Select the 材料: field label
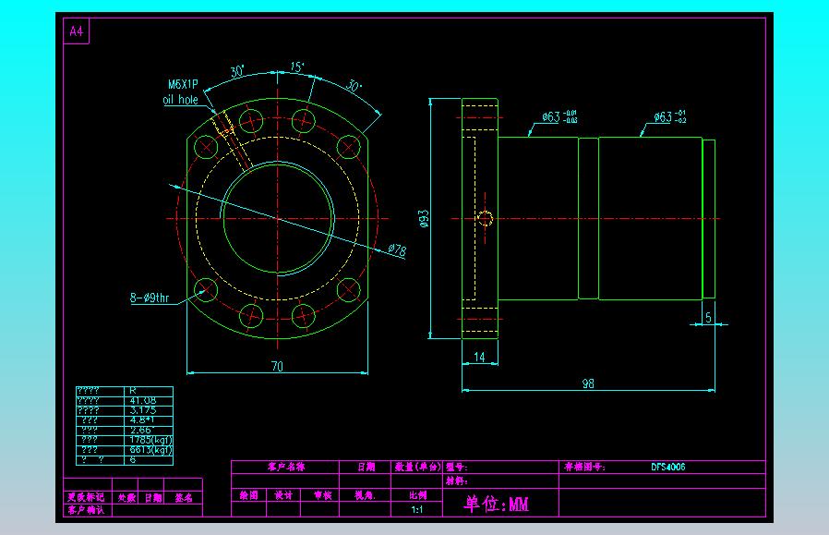The height and width of the screenshot is (535, 829). 456,480
